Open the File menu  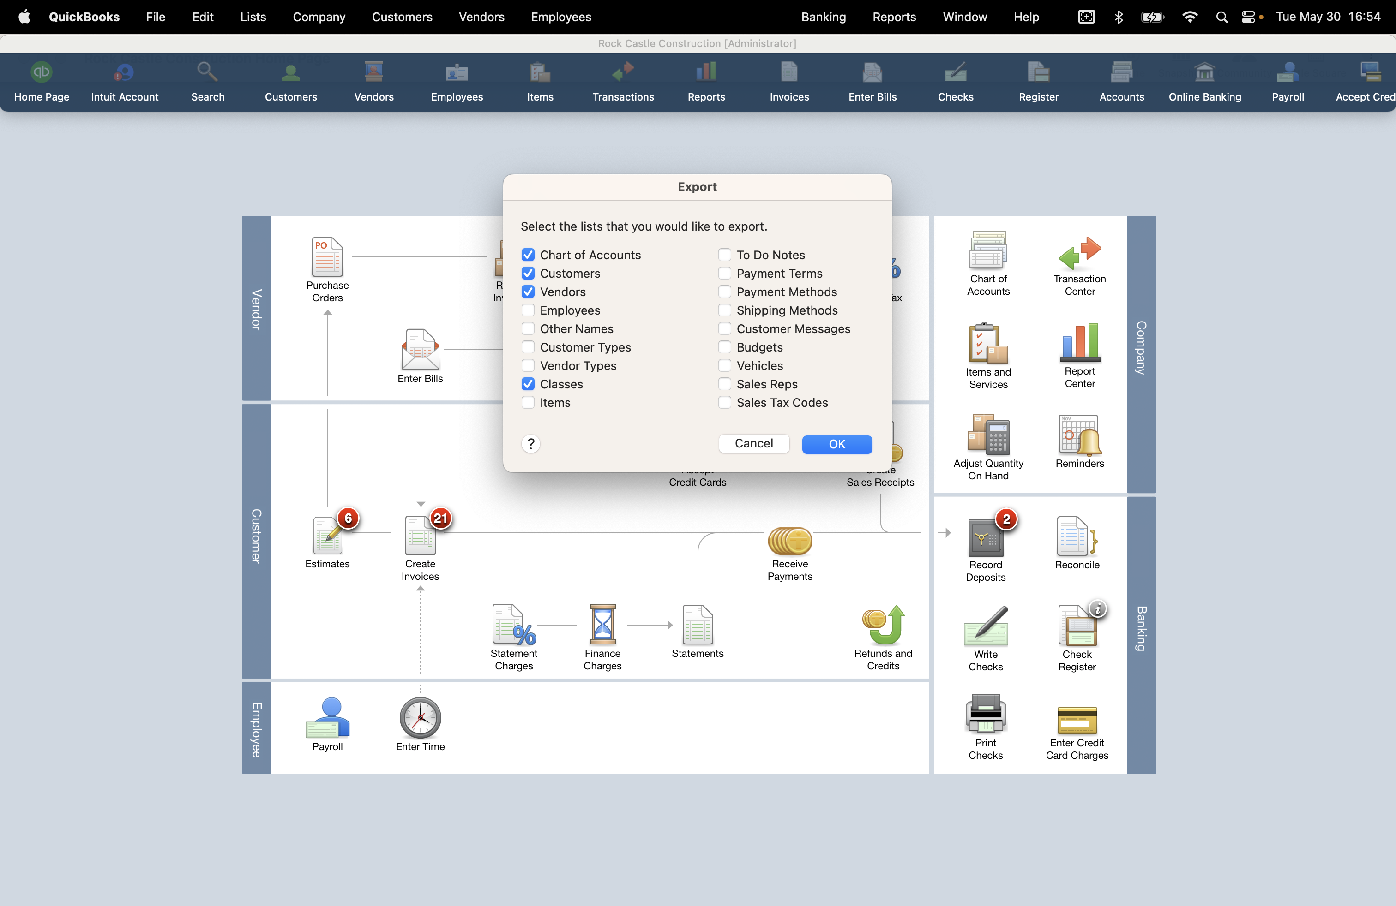point(156,17)
